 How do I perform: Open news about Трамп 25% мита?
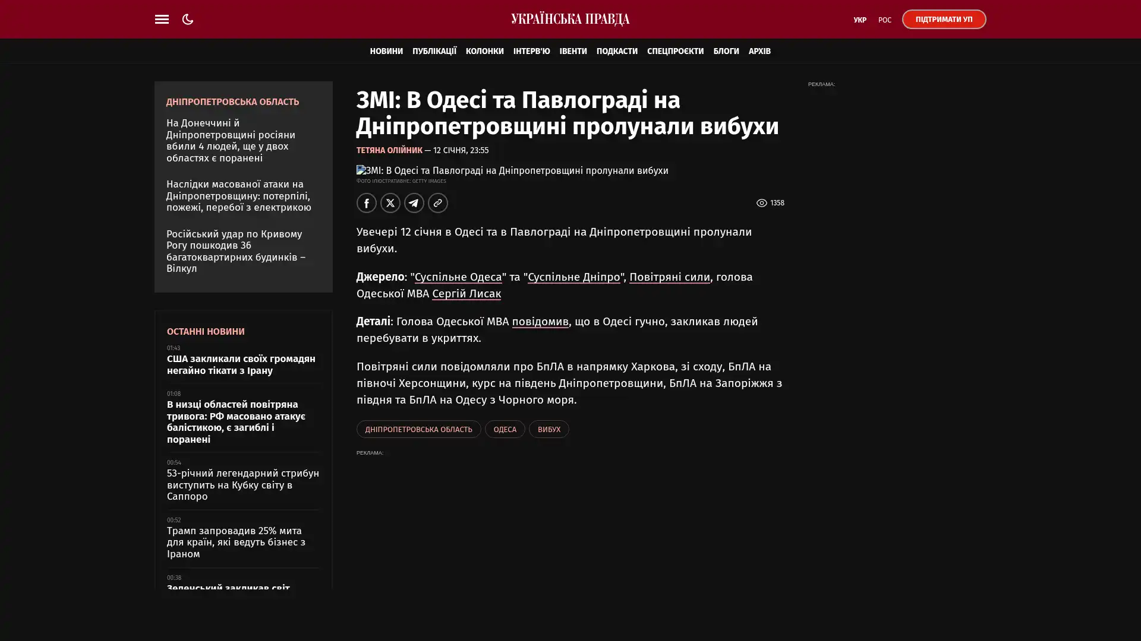tap(236, 542)
